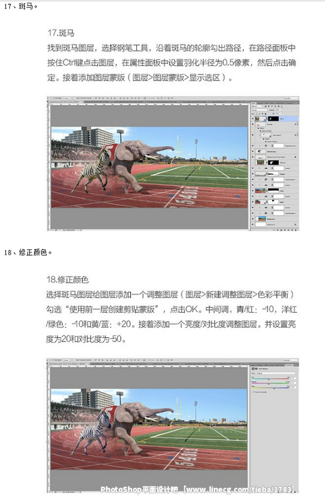Click the lock icon on the bottom Background layer
Image resolution: width=325 pixels, height=500 pixels.
pos(296,225)
